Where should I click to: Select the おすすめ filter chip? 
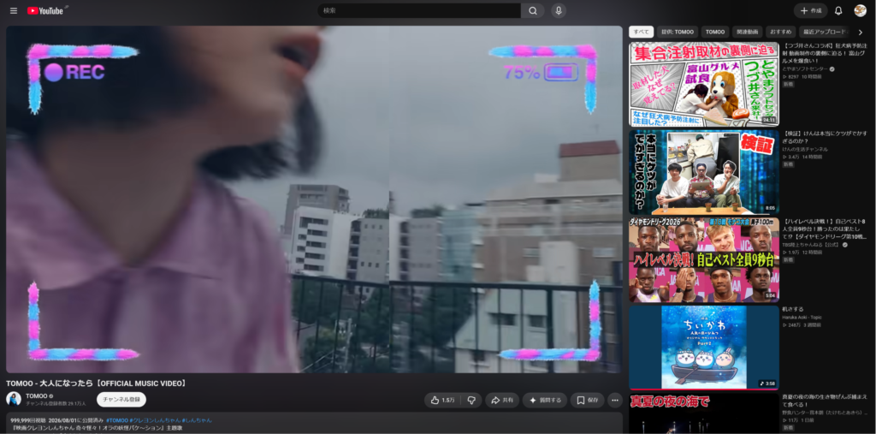(x=780, y=32)
